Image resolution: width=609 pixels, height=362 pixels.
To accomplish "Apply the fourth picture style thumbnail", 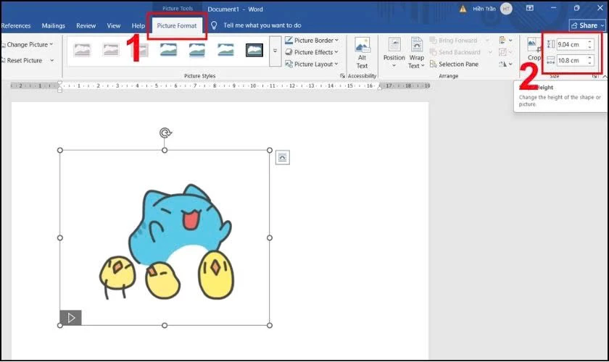I will coord(168,50).
